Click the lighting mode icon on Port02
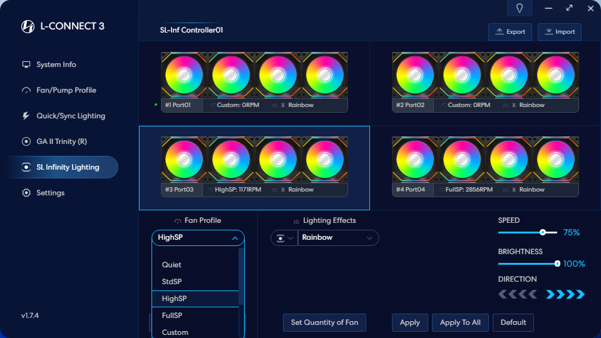The height and width of the screenshot is (338, 601). (x=514, y=105)
